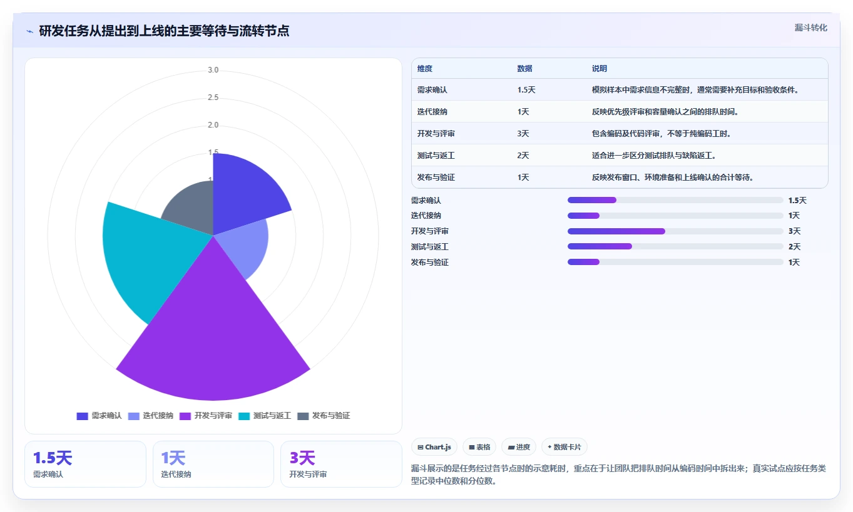Click 开发与评审 in the table

click(436, 134)
